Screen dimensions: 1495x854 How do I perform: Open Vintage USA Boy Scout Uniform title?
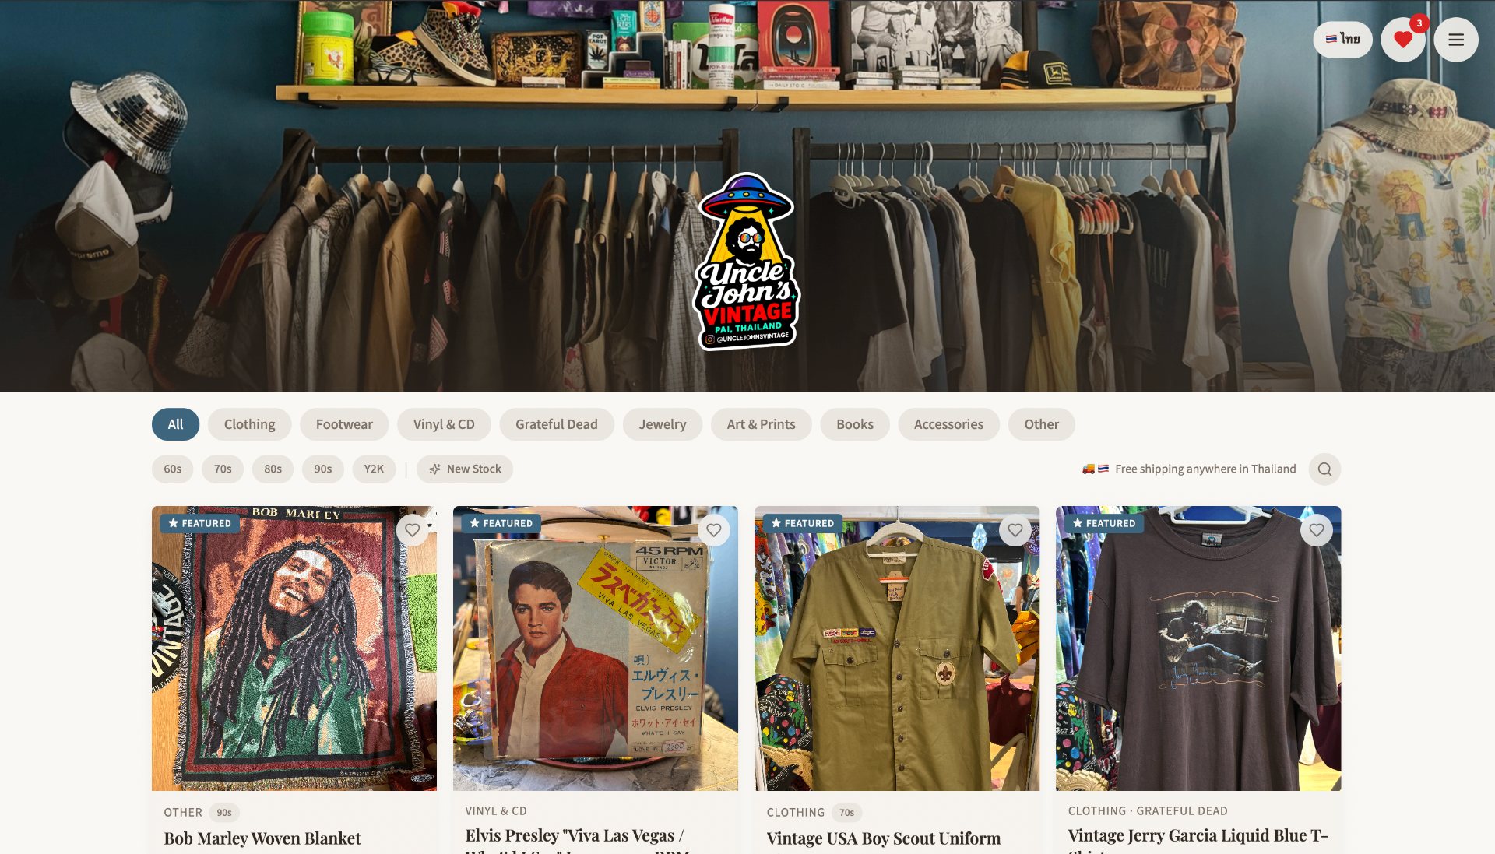click(x=884, y=838)
